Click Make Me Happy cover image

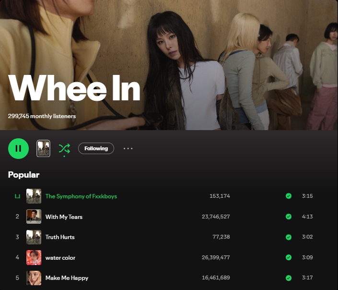[x=34, y=278]
